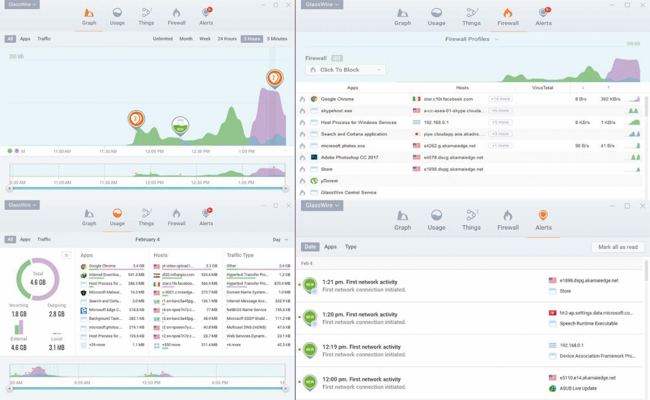Switch to the Apps filter in the Alerts window

click(x=330, y=247)
